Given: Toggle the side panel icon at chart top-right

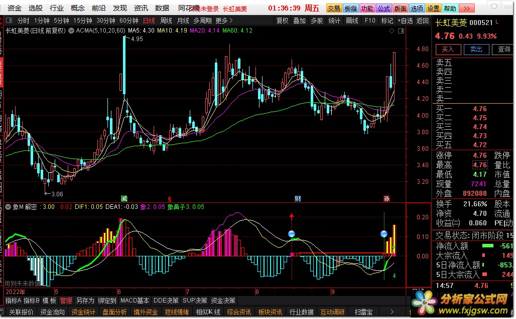Looking at the screenshot, I should [401, 31].
